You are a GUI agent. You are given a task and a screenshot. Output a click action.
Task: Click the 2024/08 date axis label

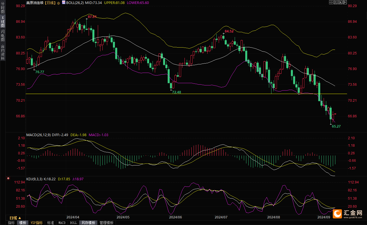(x=274, y=217)
